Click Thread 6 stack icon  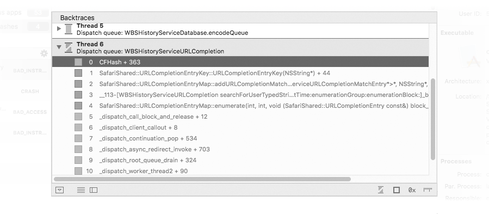coord(69,47)
